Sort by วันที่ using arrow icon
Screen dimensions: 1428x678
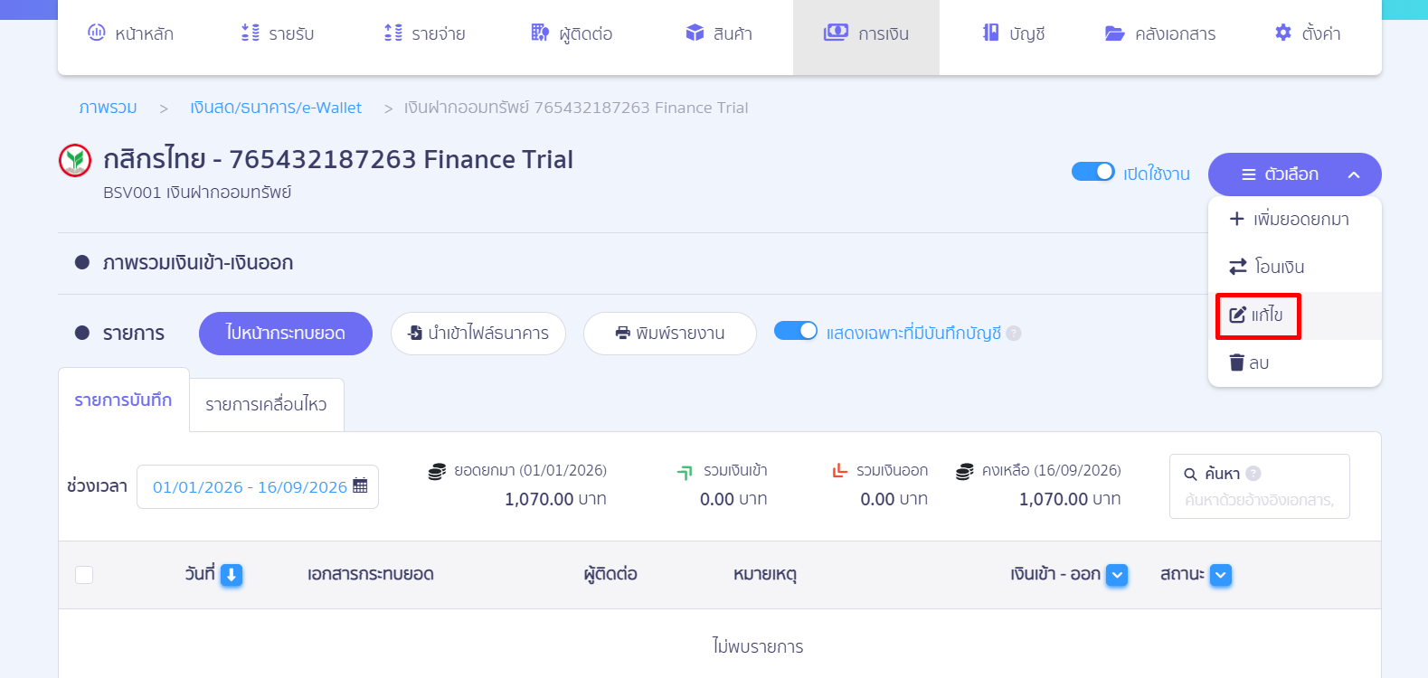232,575
